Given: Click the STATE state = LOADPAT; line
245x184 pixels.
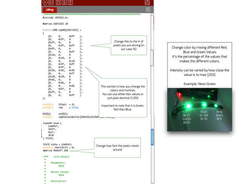Looking at the screenshot, I should tap(57, 144).
